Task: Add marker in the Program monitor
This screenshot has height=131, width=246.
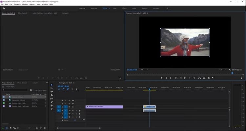Action: click(162, 78)
